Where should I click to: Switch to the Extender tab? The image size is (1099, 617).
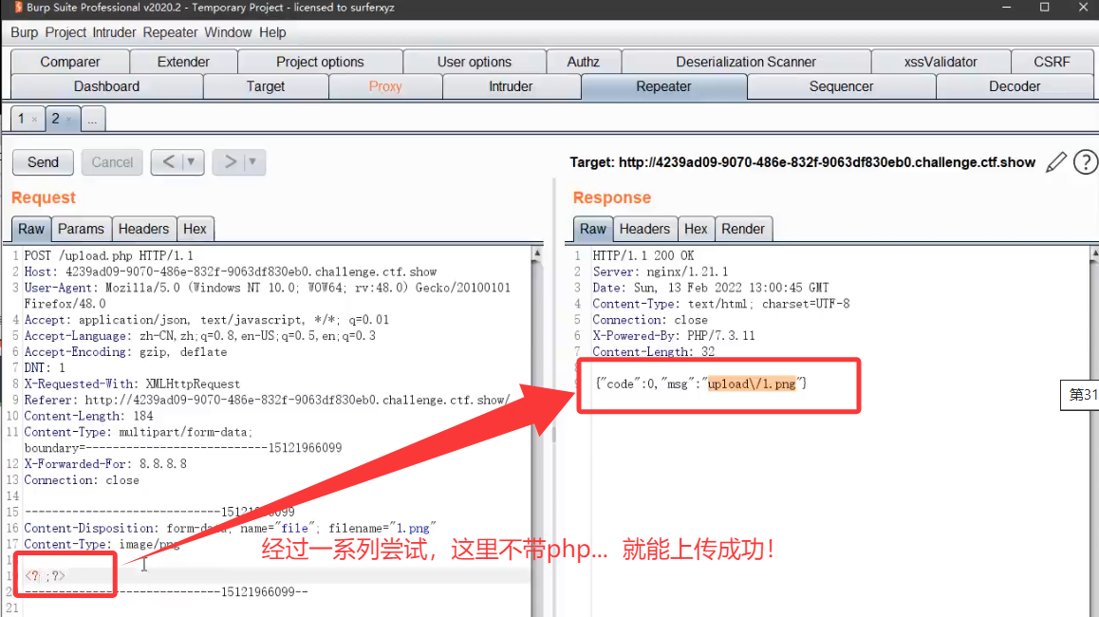183,62
